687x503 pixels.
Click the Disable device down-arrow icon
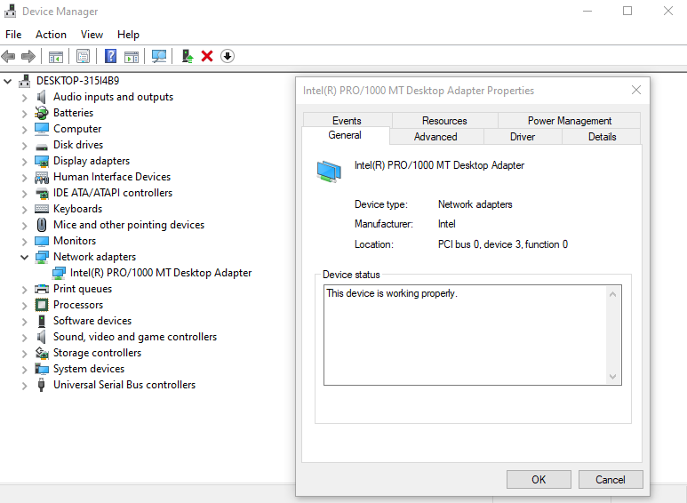tap(228, 56)
